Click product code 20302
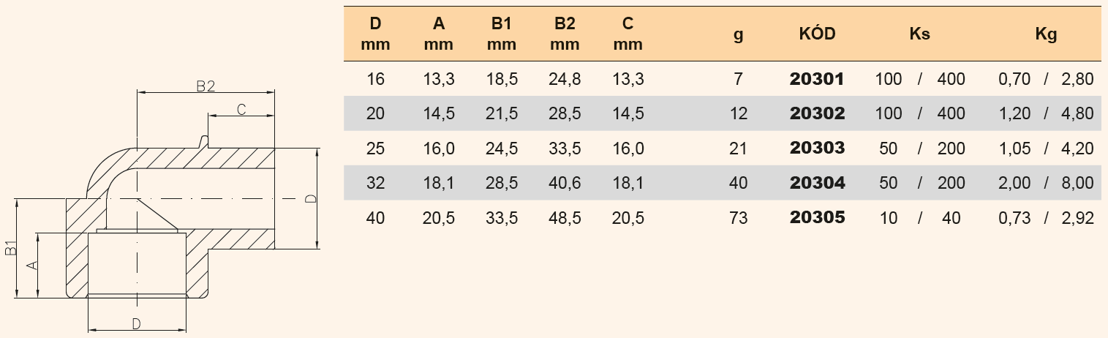Image resolution: width=1108 pixels, height=338 pixels. [x=817, y=113]
